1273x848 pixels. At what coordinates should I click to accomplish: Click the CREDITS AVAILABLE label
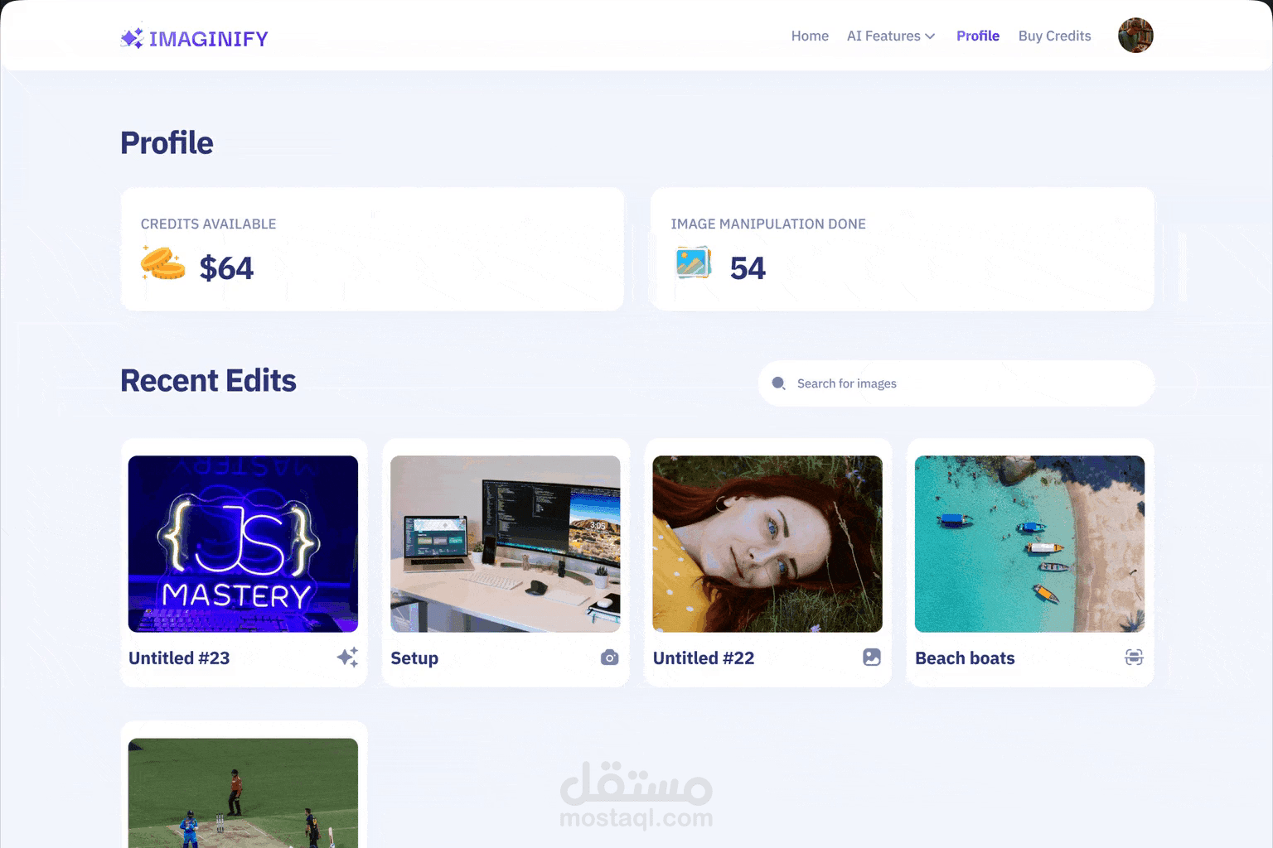208,224
